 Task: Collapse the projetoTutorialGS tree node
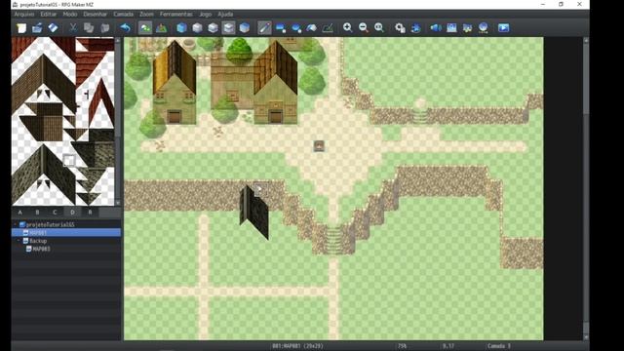coord(16,224)
